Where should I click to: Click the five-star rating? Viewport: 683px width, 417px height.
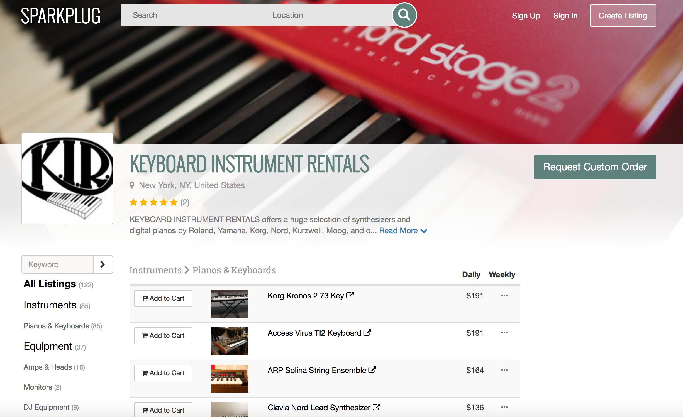point(153,202)
